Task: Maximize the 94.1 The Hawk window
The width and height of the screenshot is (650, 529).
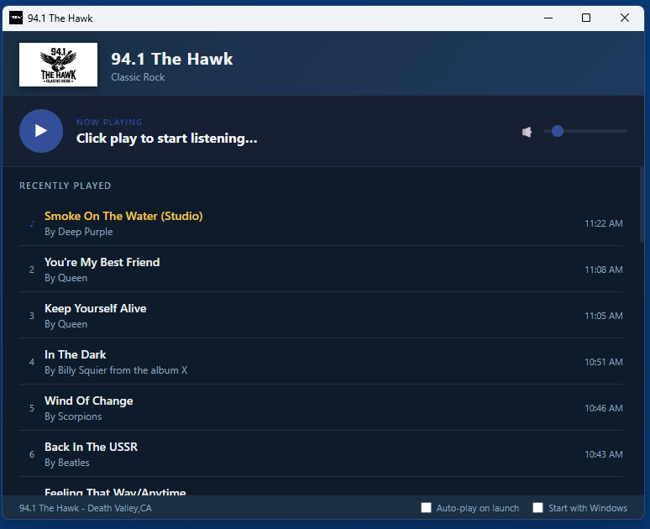Action: pyautogui.click(x=586, y=18)
